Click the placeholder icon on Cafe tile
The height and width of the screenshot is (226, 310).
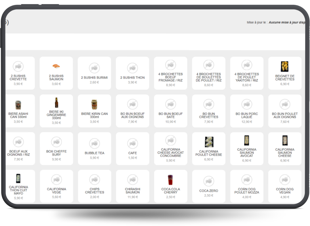point(133,144)
